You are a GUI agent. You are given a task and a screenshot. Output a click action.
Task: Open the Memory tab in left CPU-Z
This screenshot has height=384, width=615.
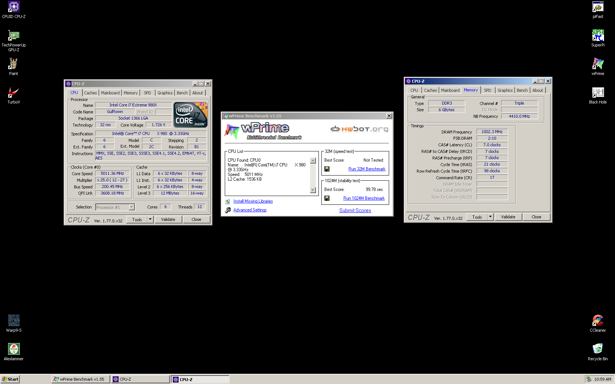tap(131, 93)
